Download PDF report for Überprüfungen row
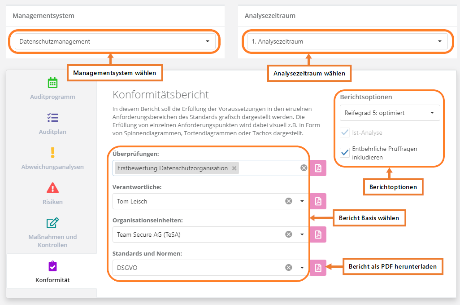Image resolution: width=460 pixels, height=305 pixels. (x=318, y=168)
